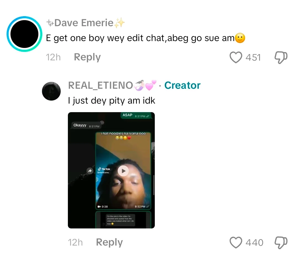Tap the comment text 'I just dey pity am idk'
Viewport: 298px width, 256px height.
click(111, 101)
